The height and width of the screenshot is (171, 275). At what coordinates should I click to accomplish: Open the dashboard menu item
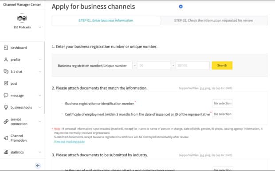click(x=19, y=48)
